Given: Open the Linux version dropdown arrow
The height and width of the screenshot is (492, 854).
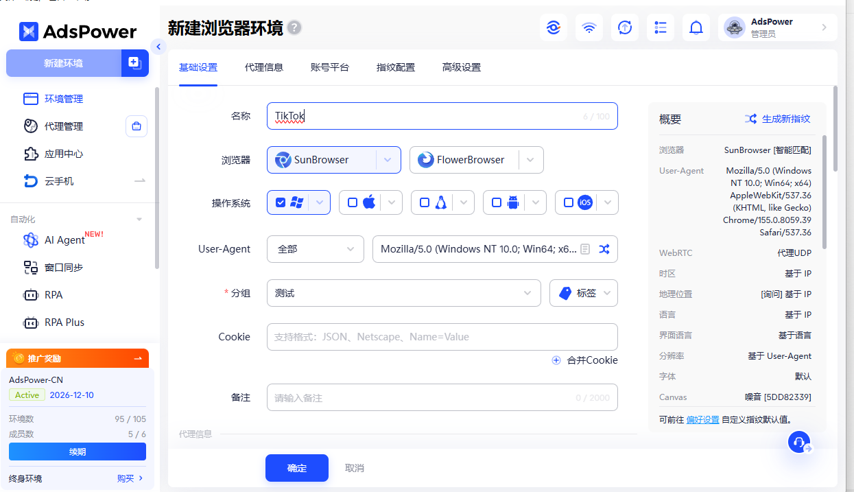Looking at the screenshot, I should (x=464, y=202).
